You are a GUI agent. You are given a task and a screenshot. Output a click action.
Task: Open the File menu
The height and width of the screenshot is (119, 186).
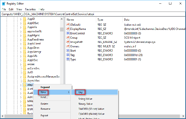coord(4,9)
